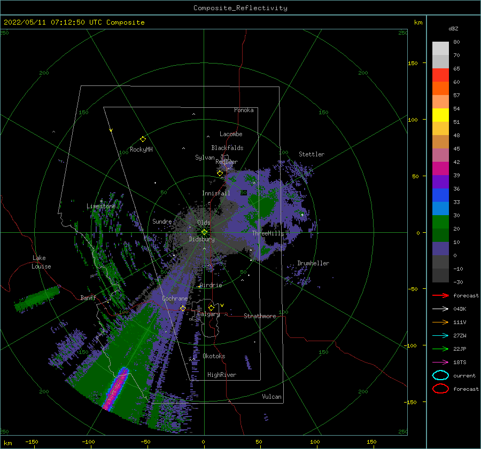Click the cyan 27ZW arrow symbol
The height and width of the screenshot is (449, 481).
pyautogui.click(x=440, y=336)
